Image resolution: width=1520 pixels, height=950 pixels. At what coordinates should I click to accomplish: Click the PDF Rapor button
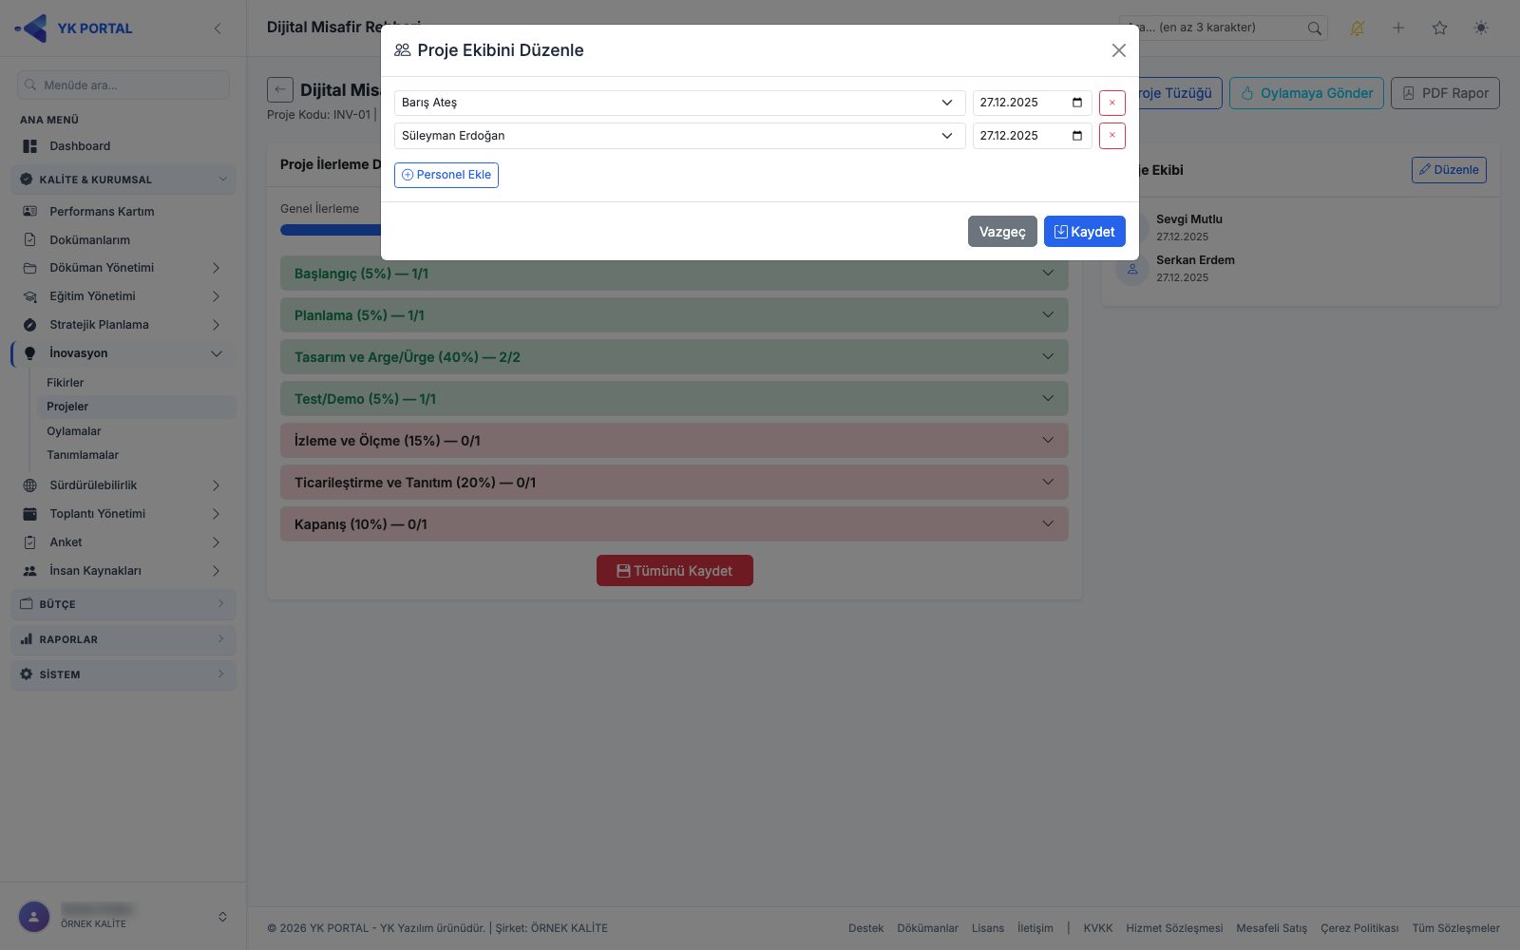(x=1445, y=93)
